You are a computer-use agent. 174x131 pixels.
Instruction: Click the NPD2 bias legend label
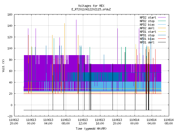coord(147,25)
